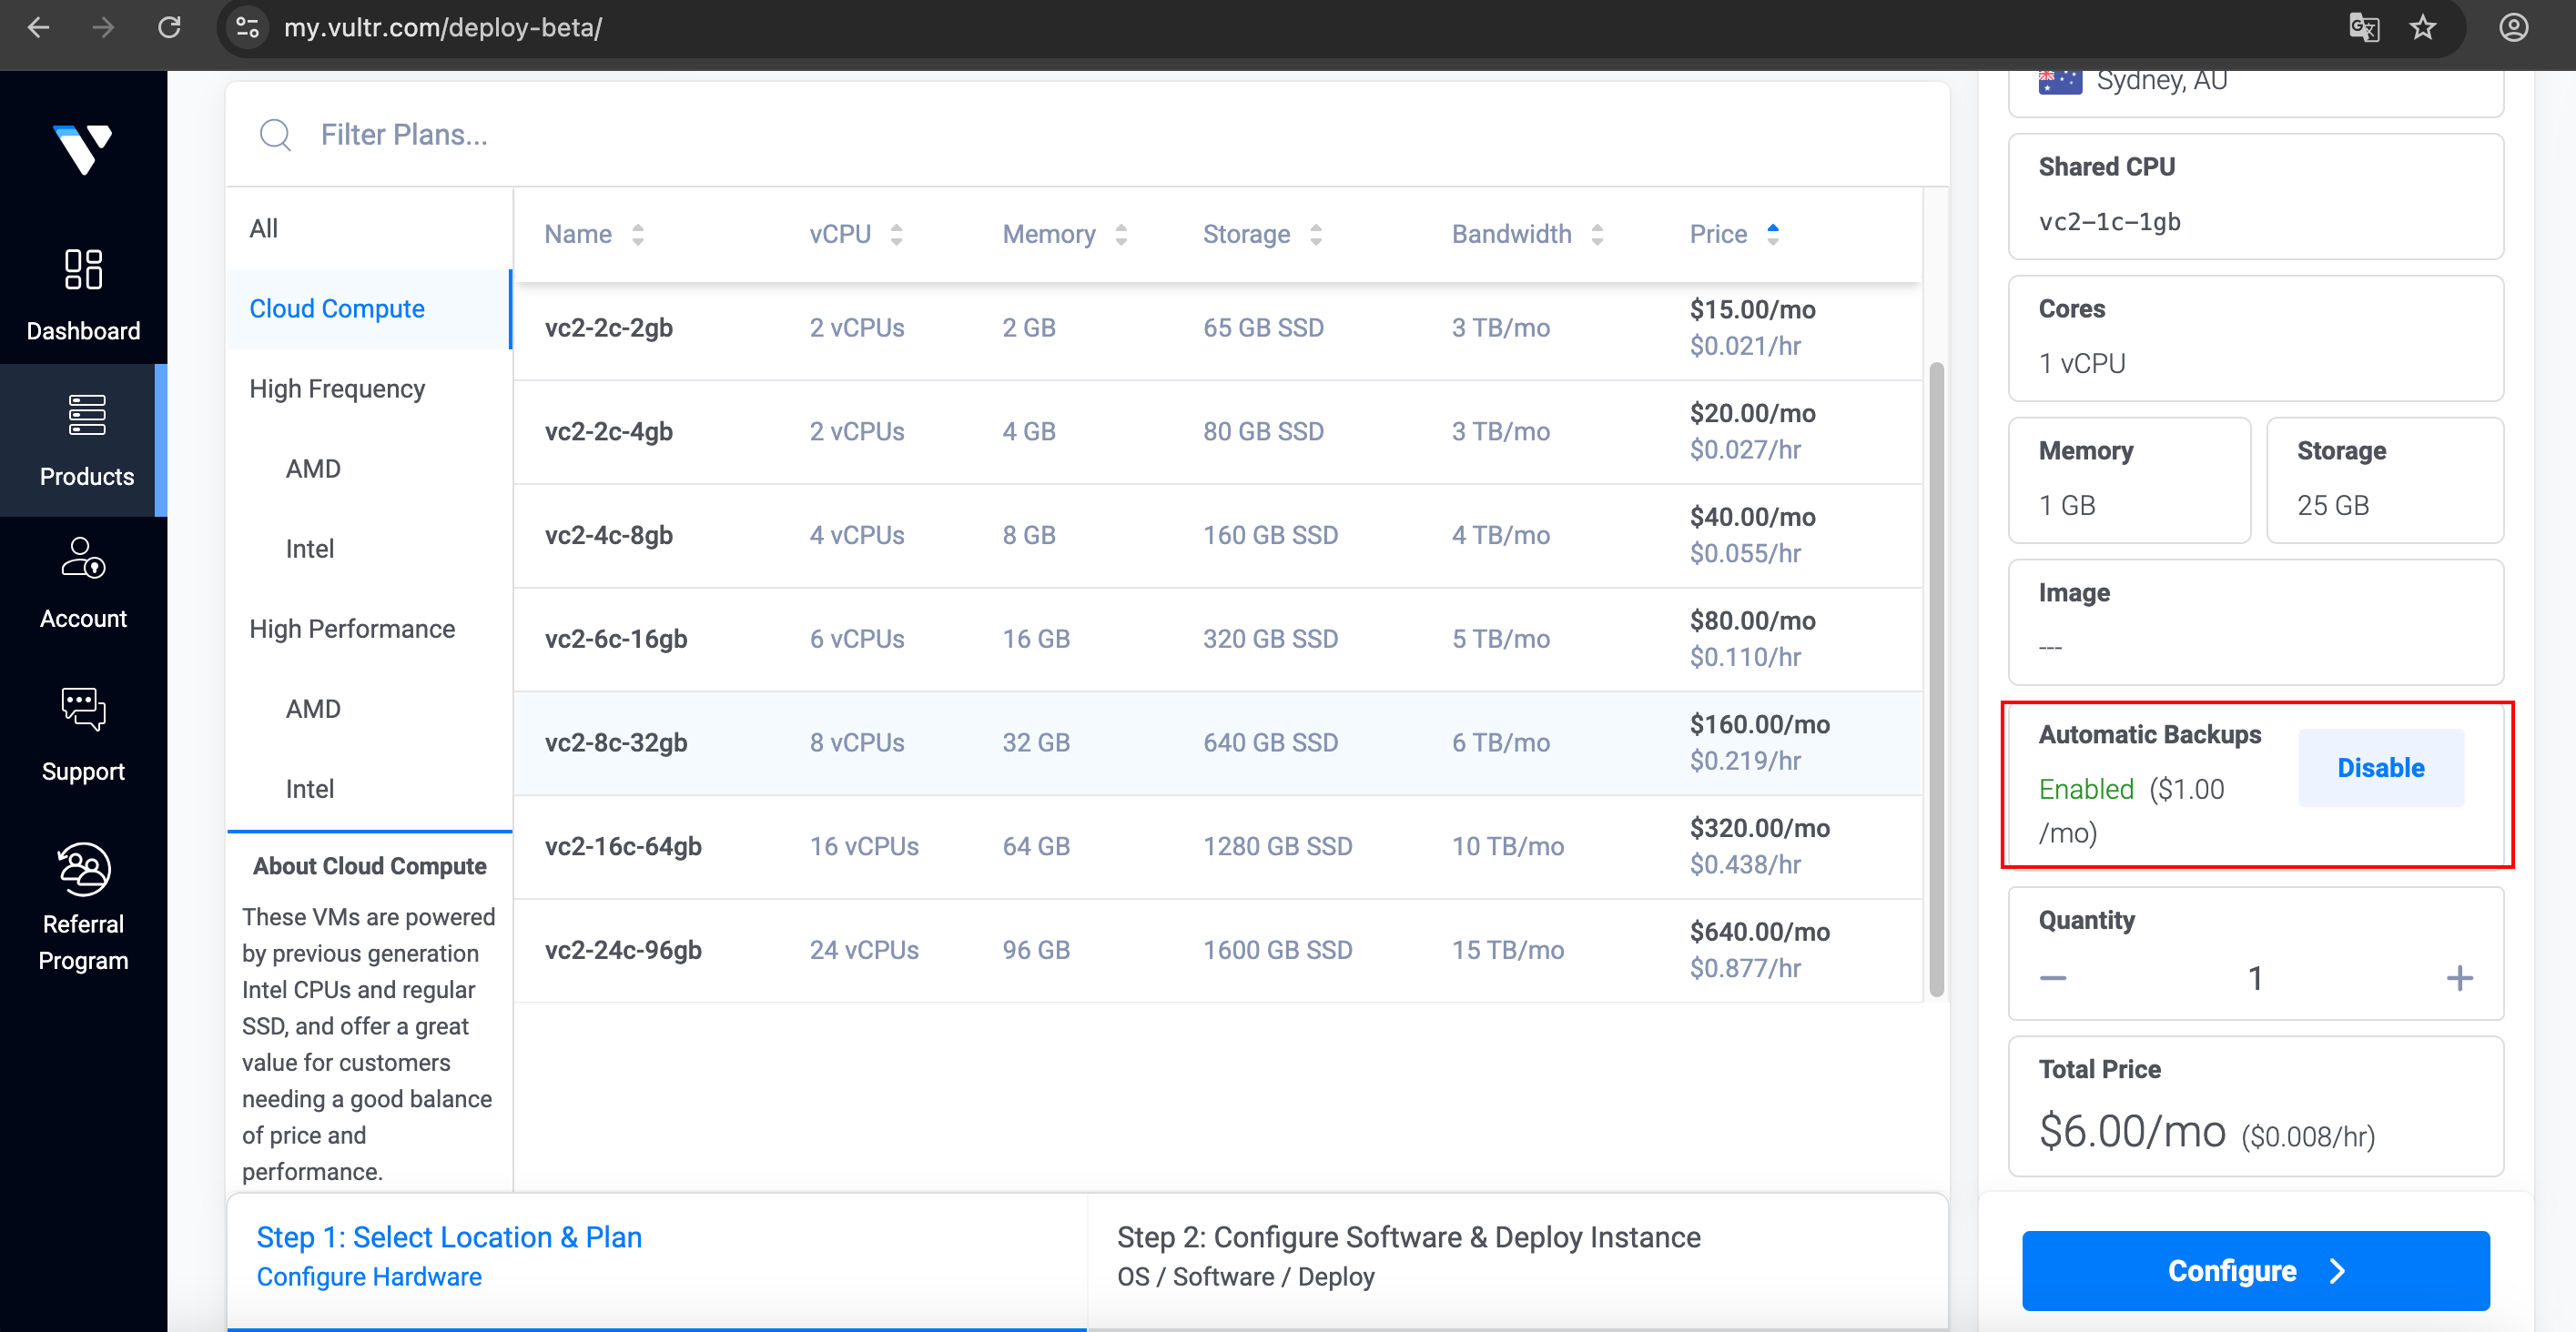Disable Automatic Backups
Screen dimensions: 2576x1332
click(x=2380, y=767)
